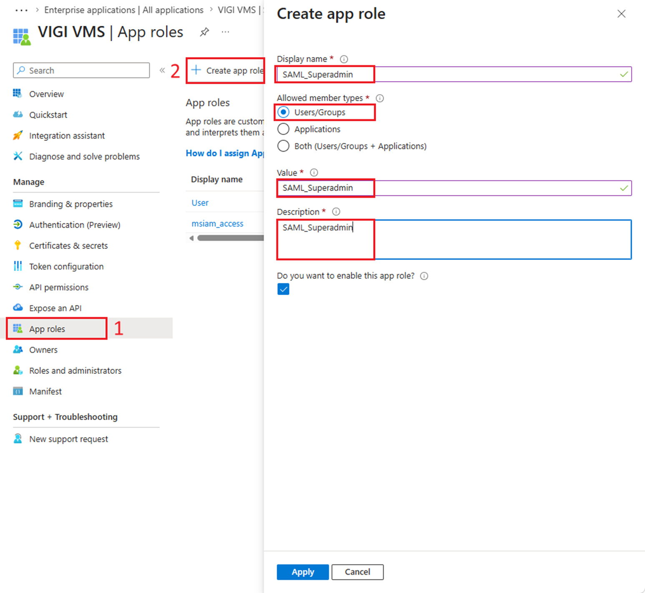Click Certificates & secrets key icon

(x=18, y=245)
